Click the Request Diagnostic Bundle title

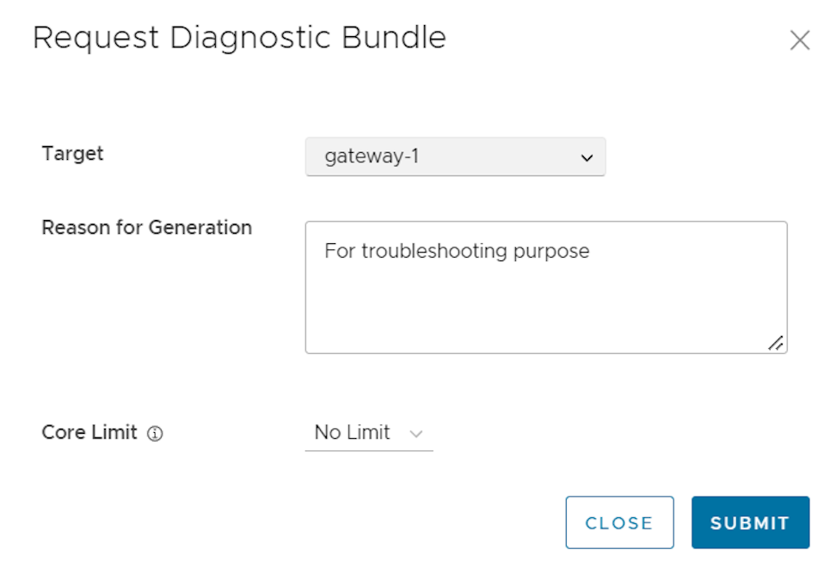click(x=239, y=39)
